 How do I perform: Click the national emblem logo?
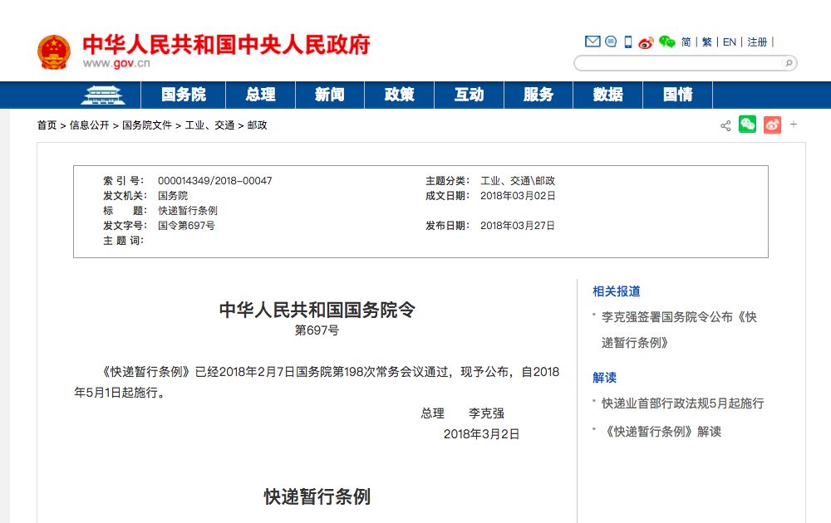[x=53, y=51]
